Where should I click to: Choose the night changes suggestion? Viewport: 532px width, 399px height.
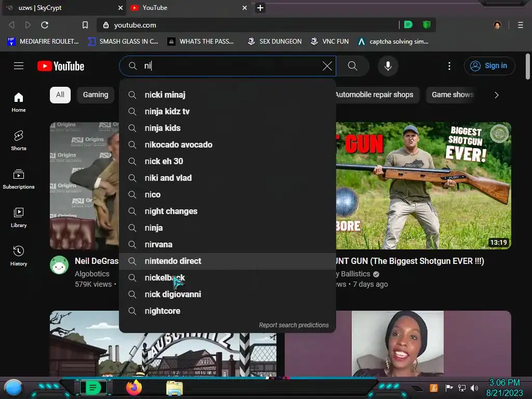228,211
